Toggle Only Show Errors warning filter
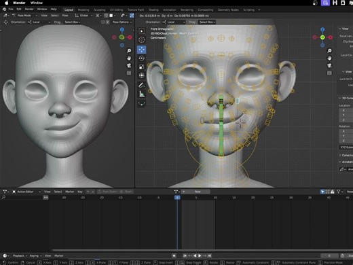Viewport: 353px width, 265px height. click(x=332, y=192)
